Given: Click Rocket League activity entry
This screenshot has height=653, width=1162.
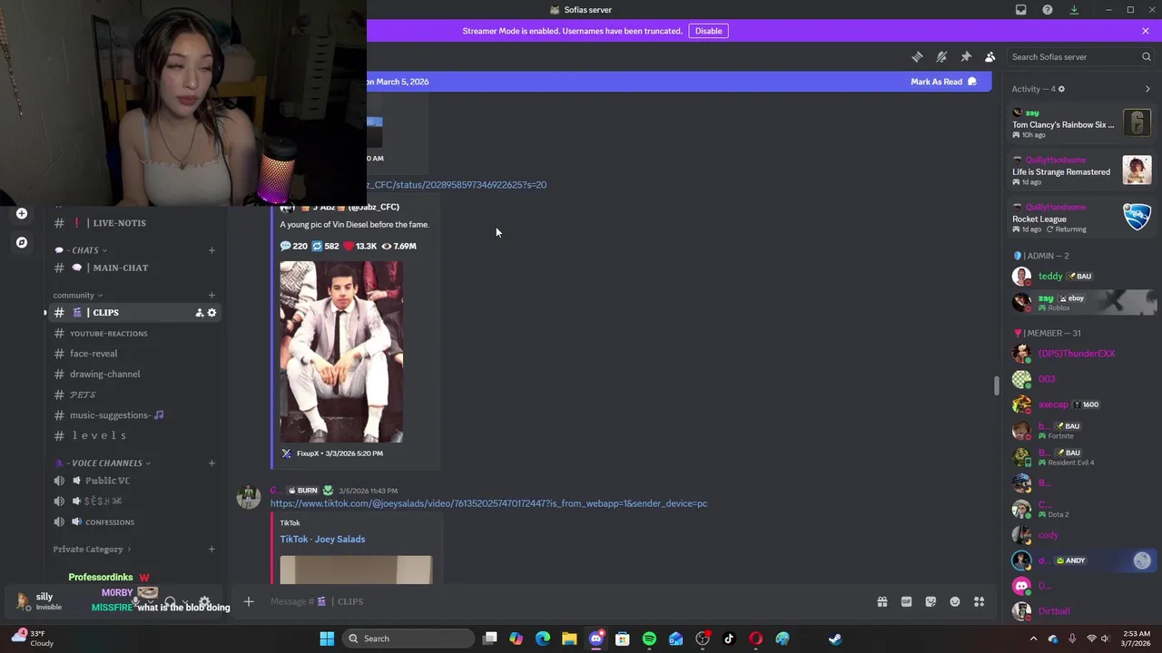Looking at the screenshot, I should tap(1081, 218).
